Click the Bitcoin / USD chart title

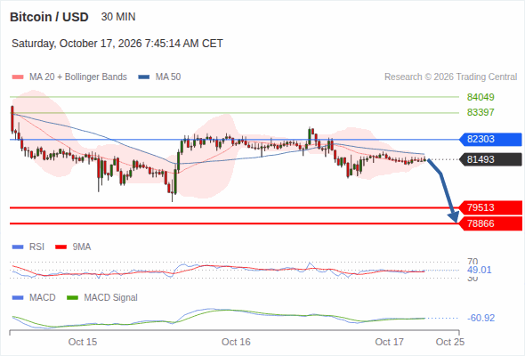(49, 17)
